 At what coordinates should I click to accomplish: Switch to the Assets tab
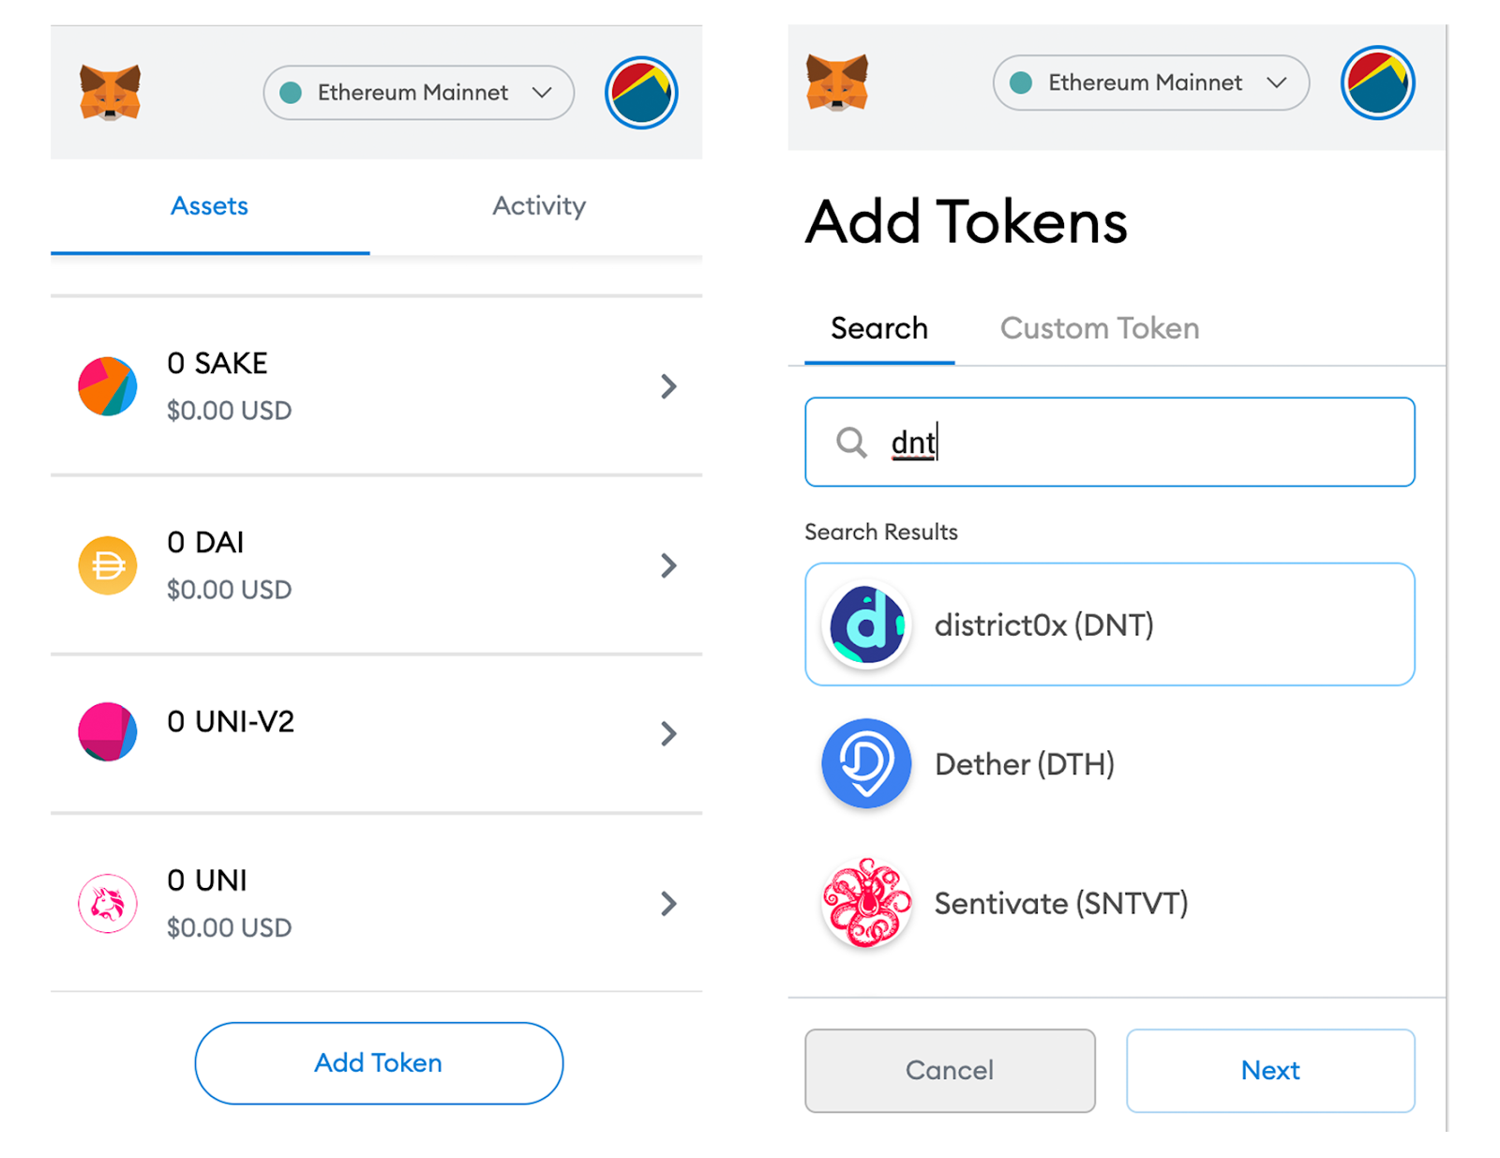[x=210, y=206]
